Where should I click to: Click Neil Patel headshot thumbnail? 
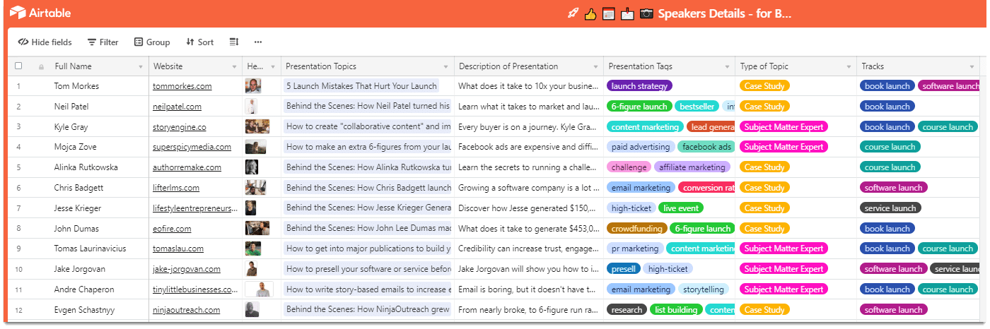[x=250, y=107]
